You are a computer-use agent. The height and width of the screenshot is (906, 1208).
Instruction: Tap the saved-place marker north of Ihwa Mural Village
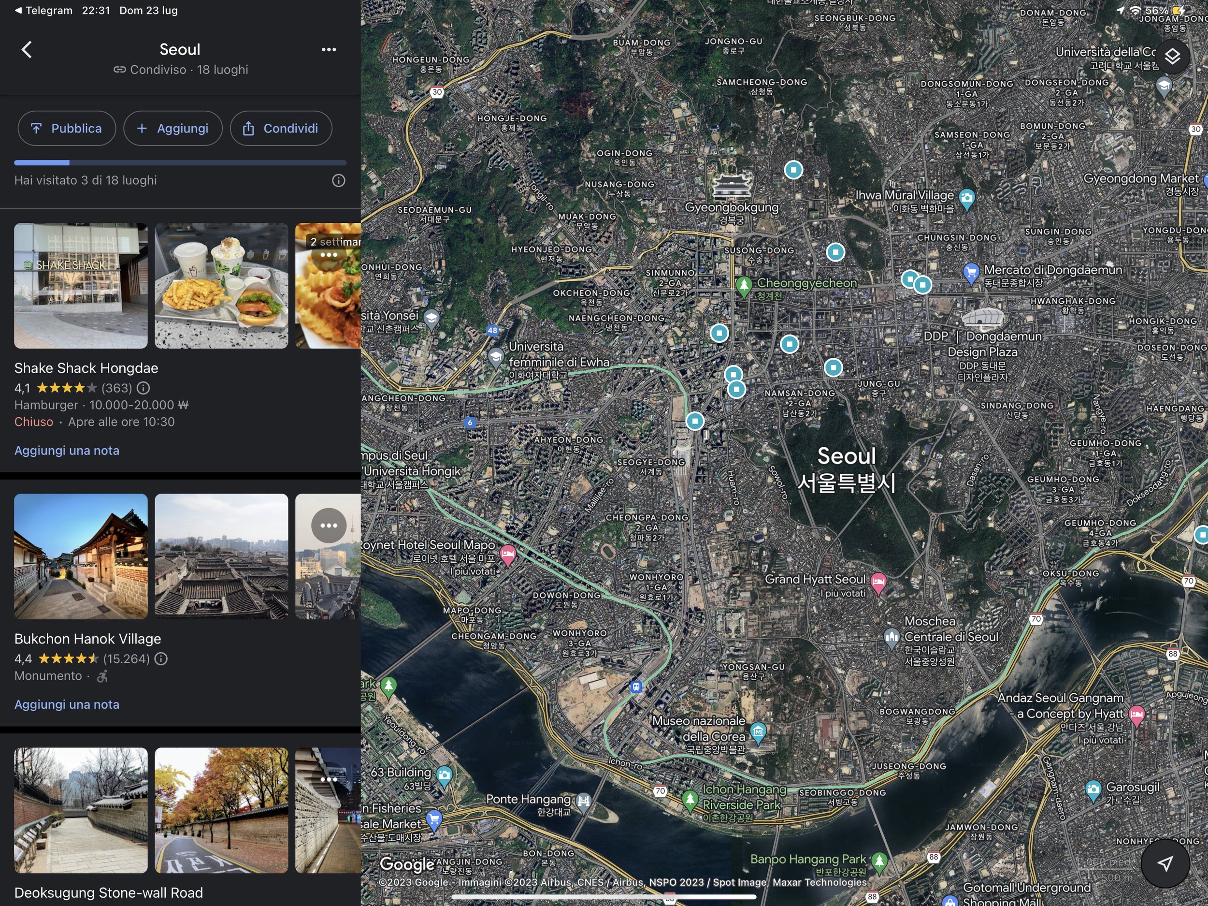click(x=793, y=170)
